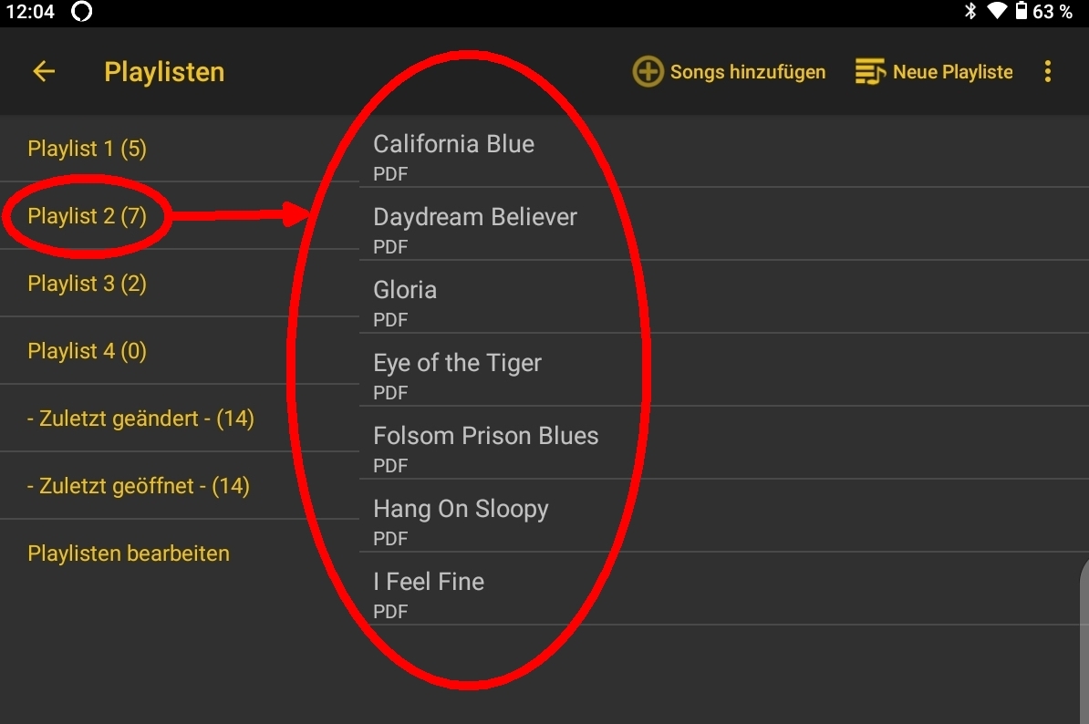Screen dimensions: 1089x724
Task: Tap the back arrow icon
Action: [x=44, y=72]
